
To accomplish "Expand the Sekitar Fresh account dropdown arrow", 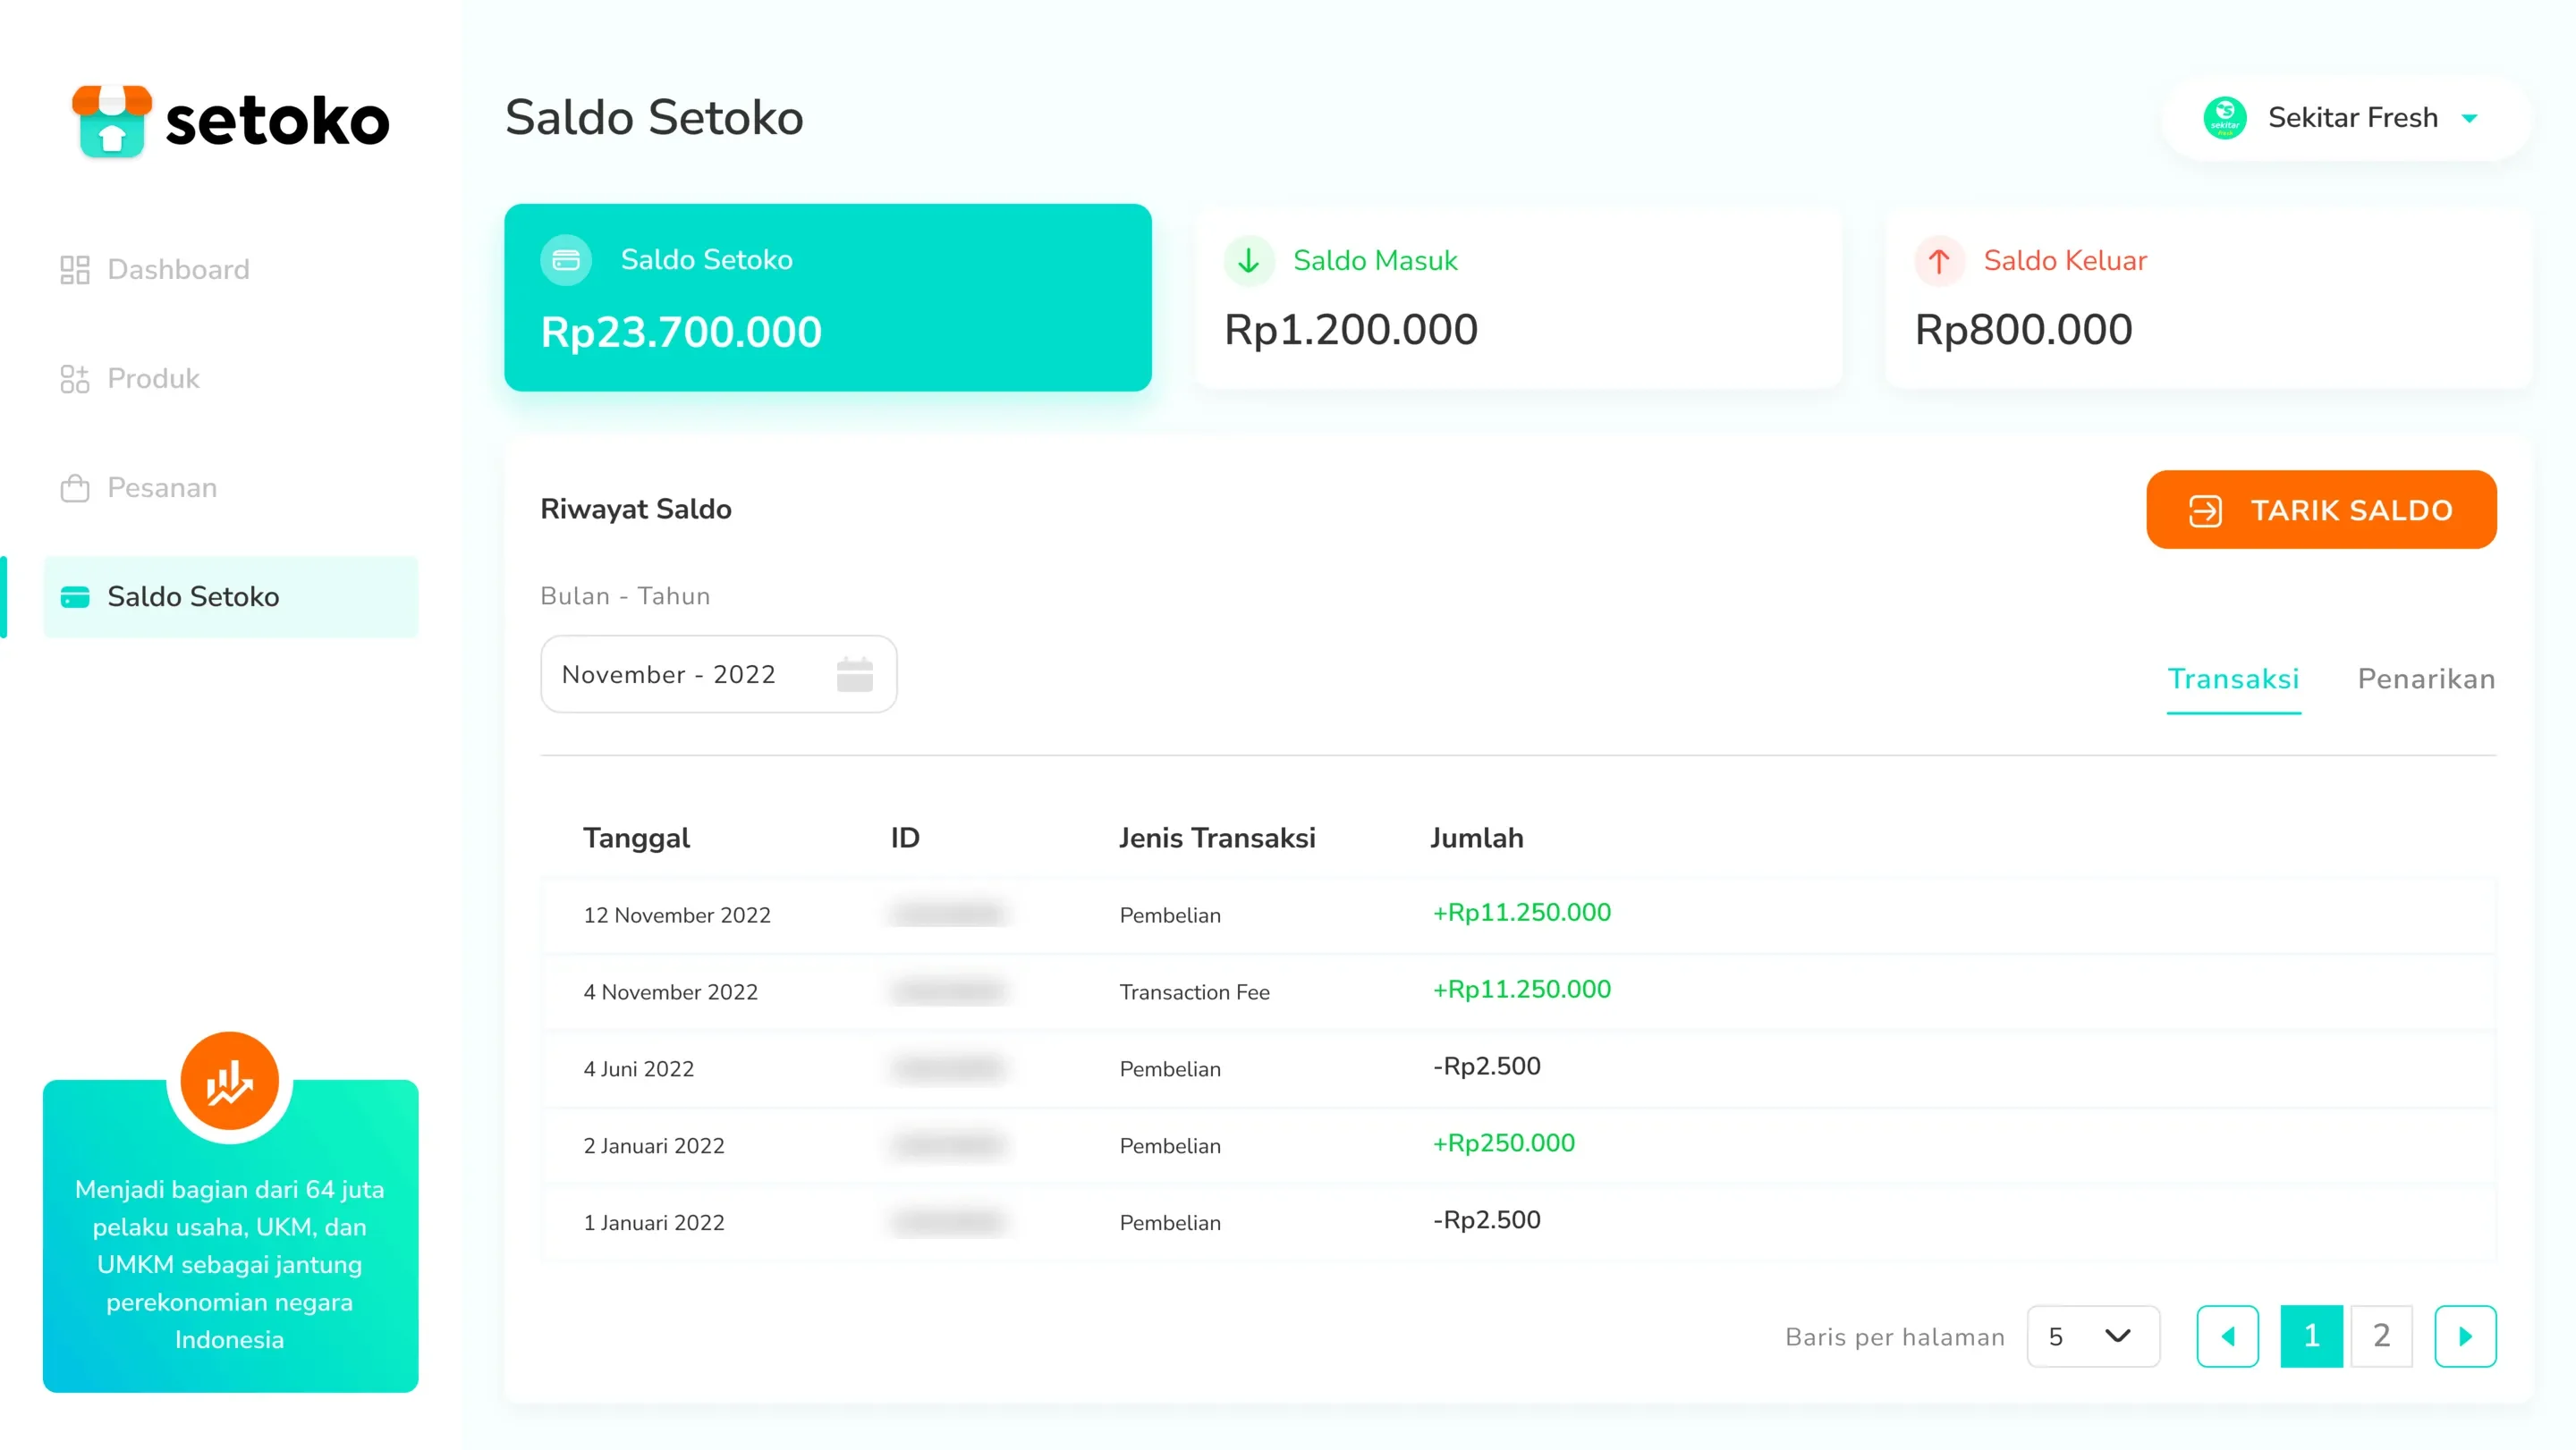I will 2469,119.
